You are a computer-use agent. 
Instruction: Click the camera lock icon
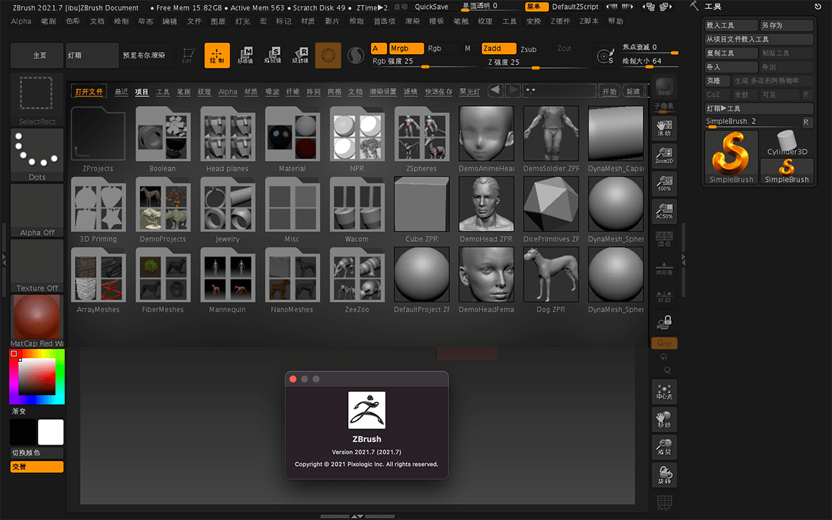pos(664,321)
